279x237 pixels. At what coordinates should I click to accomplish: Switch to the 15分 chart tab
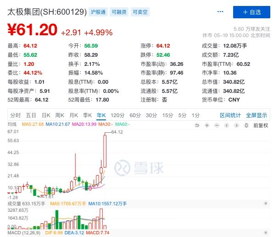tap(167, 115)
